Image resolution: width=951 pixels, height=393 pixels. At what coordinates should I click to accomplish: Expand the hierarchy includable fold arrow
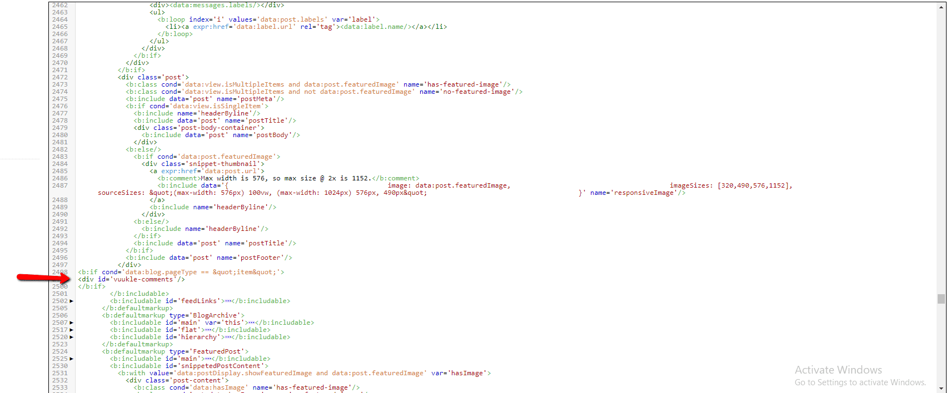click(x=72, y=337)
